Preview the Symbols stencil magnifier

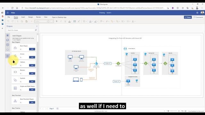tap(20, 82)
